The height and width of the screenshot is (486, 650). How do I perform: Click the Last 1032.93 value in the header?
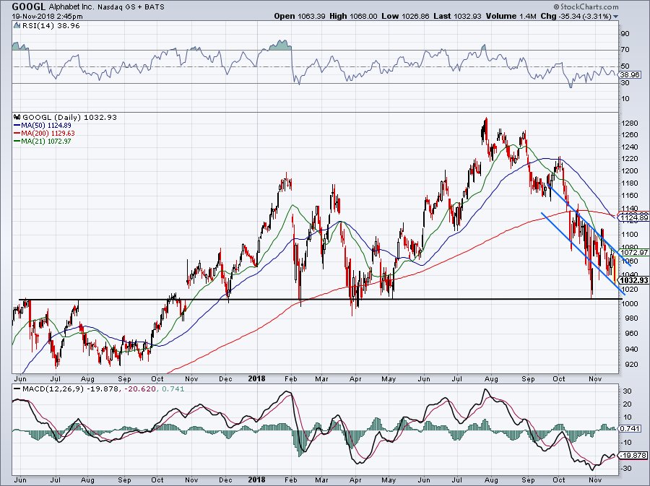pos(457,16)
